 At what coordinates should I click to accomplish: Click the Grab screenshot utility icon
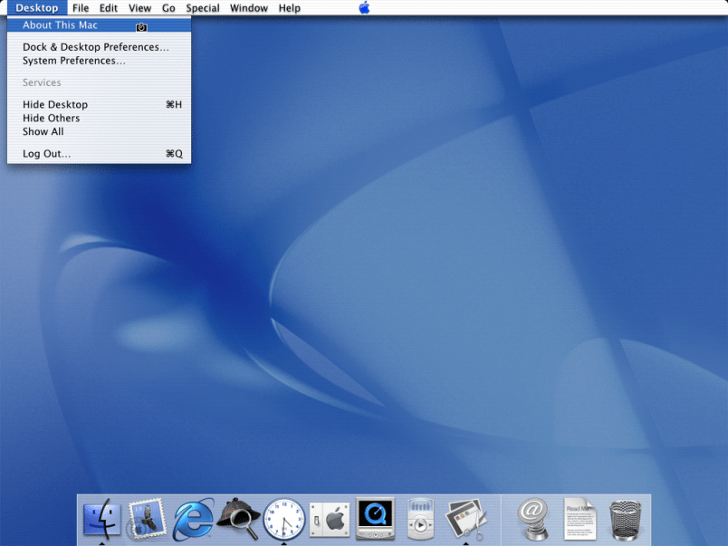coord(466,520)
